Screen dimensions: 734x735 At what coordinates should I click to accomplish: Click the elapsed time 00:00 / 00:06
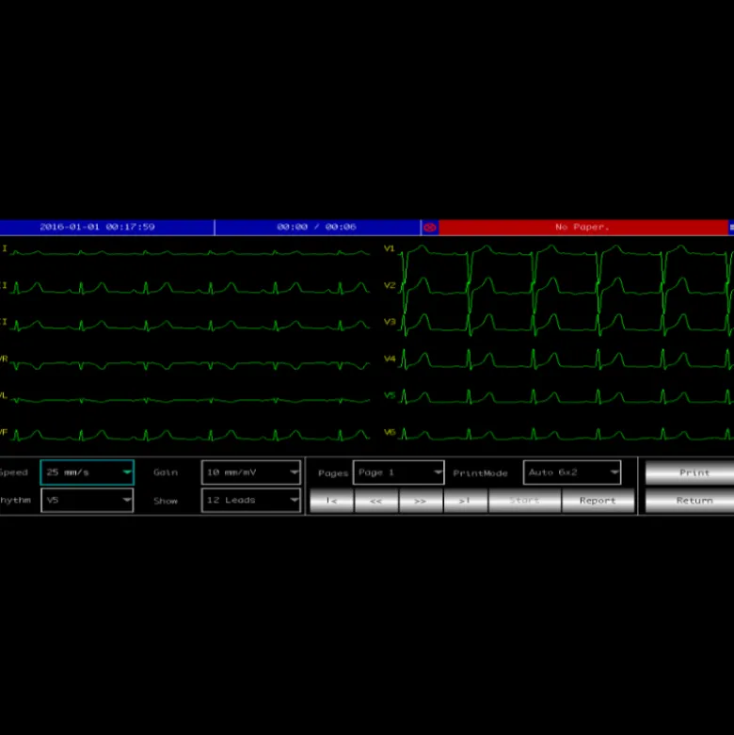coord(316,227)
